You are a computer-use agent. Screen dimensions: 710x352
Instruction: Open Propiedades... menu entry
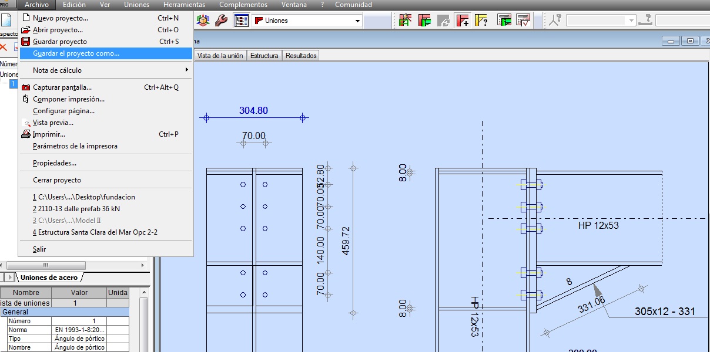[106, 163]
